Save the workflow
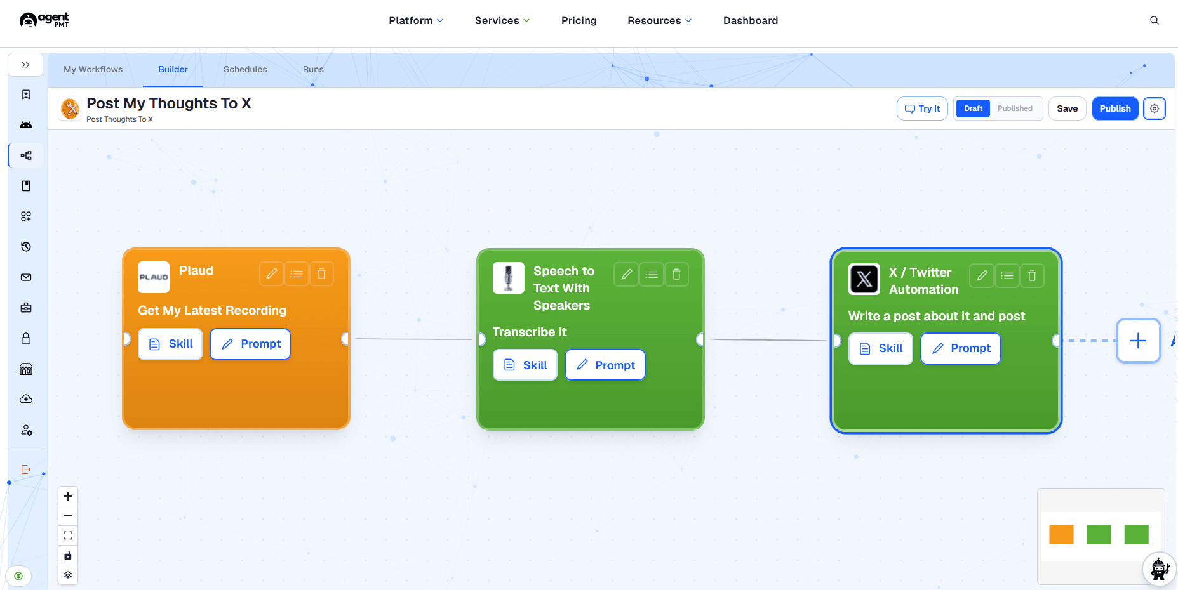Viewport: 1178px width, 590px height. pos(1067,108)
